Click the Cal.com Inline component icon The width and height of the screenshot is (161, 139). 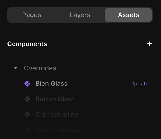coord(27,115)
